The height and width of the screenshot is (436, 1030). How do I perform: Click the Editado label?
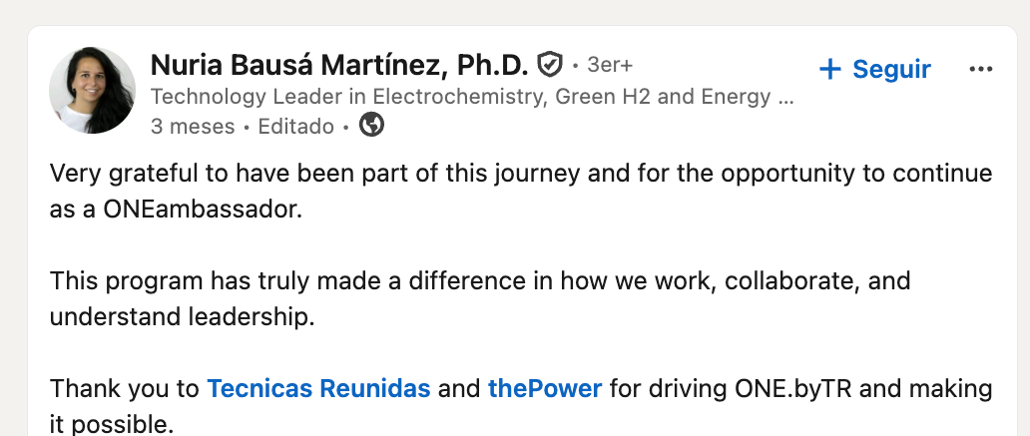296,126
